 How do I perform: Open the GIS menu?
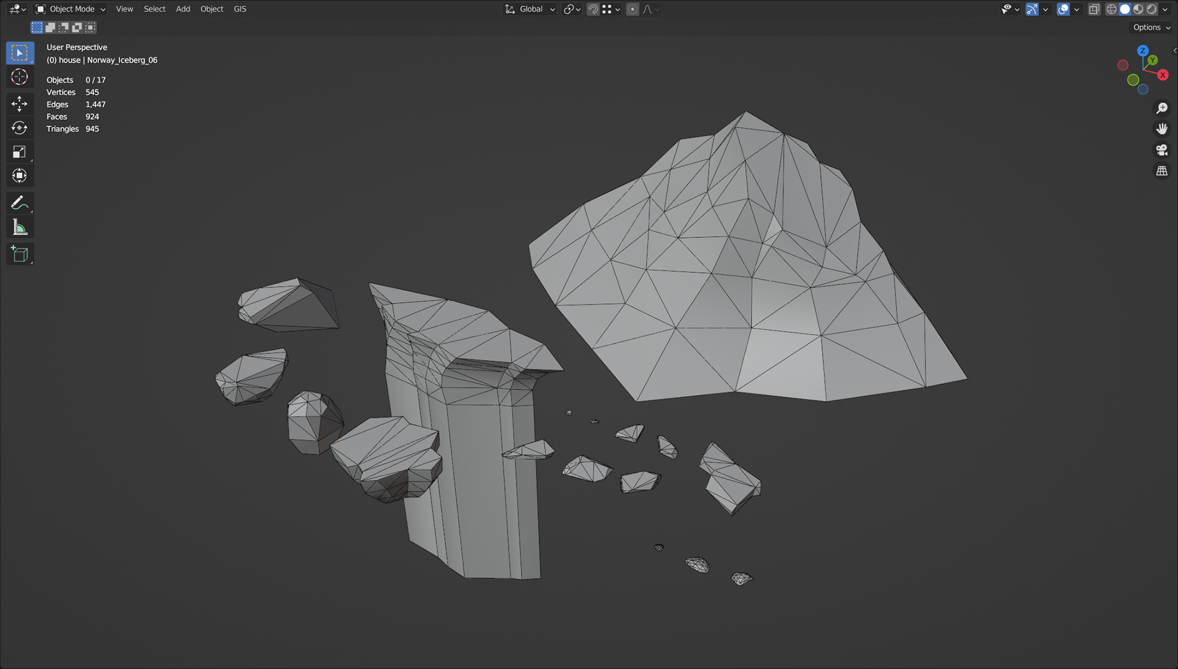[240, 9]
